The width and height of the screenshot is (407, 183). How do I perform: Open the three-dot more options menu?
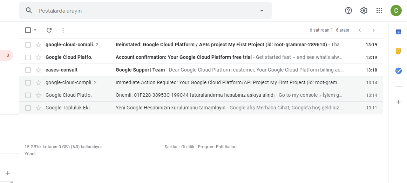pyautogui.click(x=63, y=30)
